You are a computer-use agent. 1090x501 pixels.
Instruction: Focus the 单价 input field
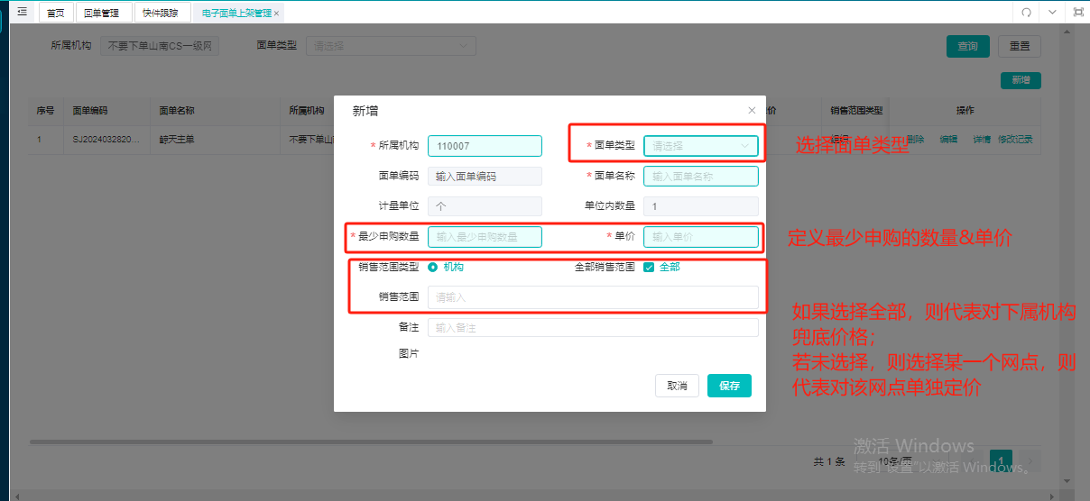pyautogui.click(x=701, y=237)
